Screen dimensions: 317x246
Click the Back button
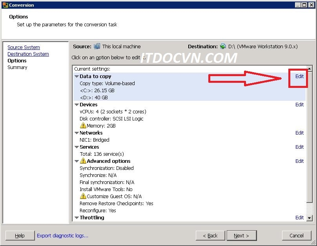[210, 235]
